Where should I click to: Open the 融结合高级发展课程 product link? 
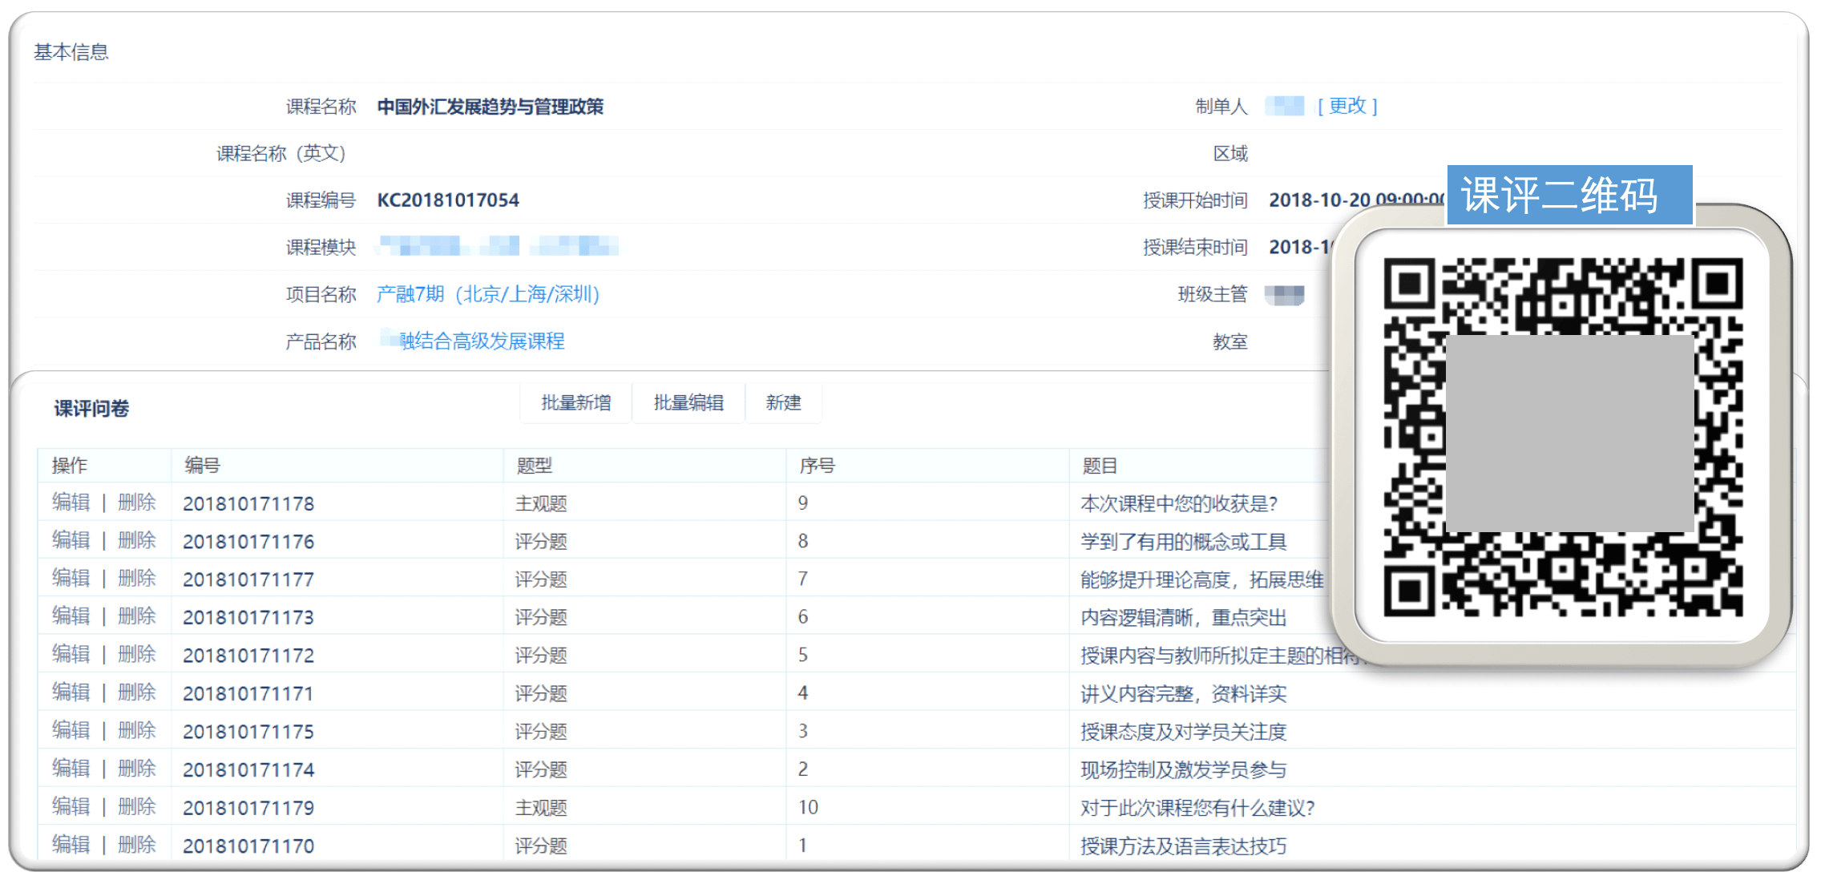pos(482,341)
